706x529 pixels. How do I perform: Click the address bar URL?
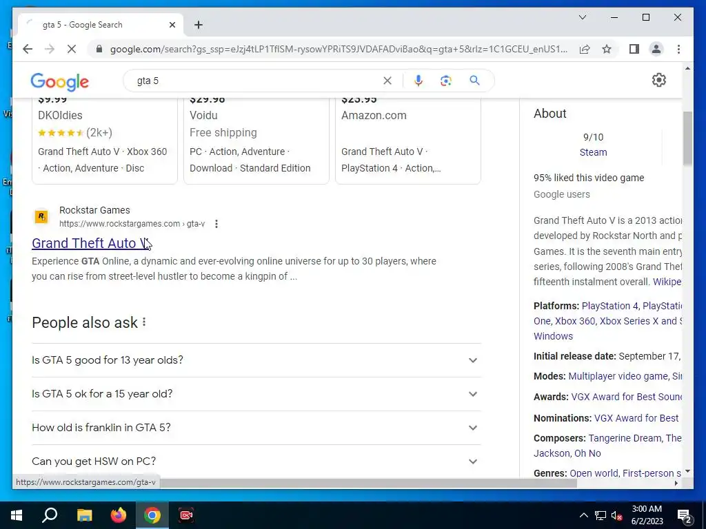tap(339, 49)
